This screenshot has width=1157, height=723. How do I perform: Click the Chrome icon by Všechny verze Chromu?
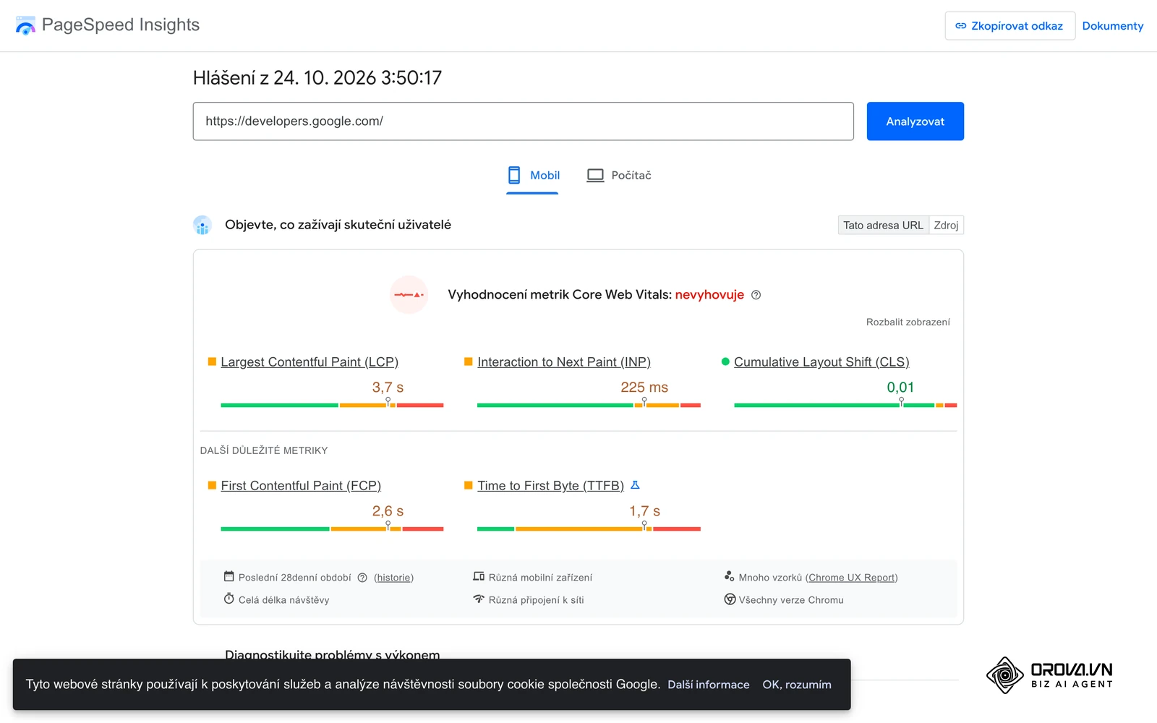pyautogui.click(x=730, y=599)
